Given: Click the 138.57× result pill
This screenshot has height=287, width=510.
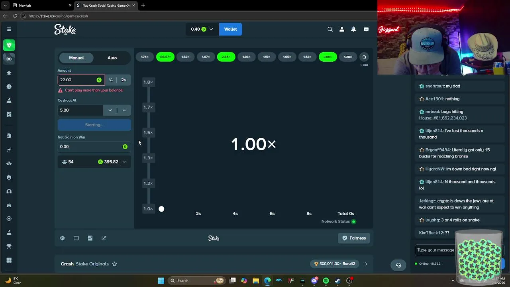Looking at the screenshot, I should pyautogui.click(x=165, y=57).
